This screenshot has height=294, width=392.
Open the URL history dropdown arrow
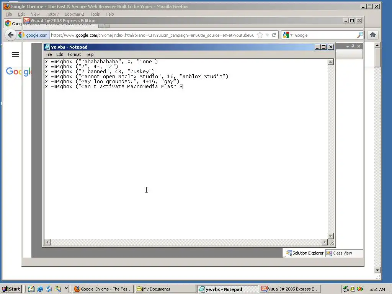click(x=267, y=35)
